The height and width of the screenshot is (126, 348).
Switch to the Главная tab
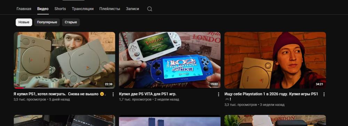tap(24, 9)
